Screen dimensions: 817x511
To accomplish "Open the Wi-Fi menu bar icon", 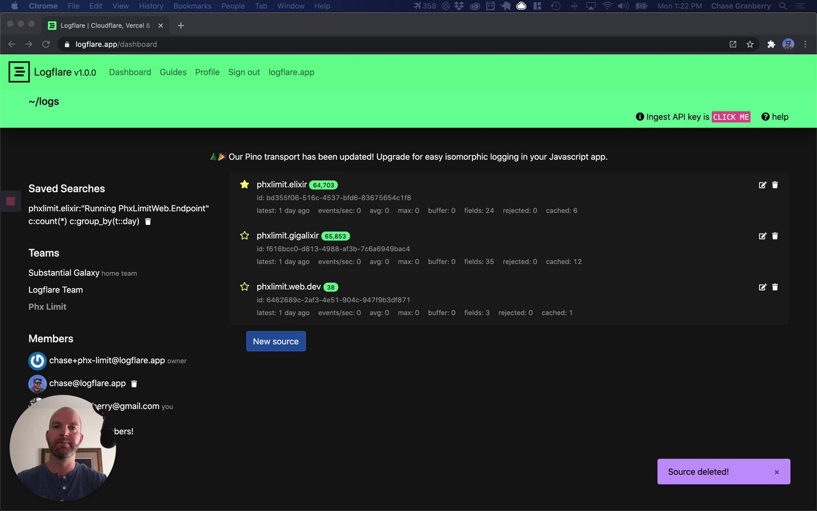I will [x=606, y=6].
